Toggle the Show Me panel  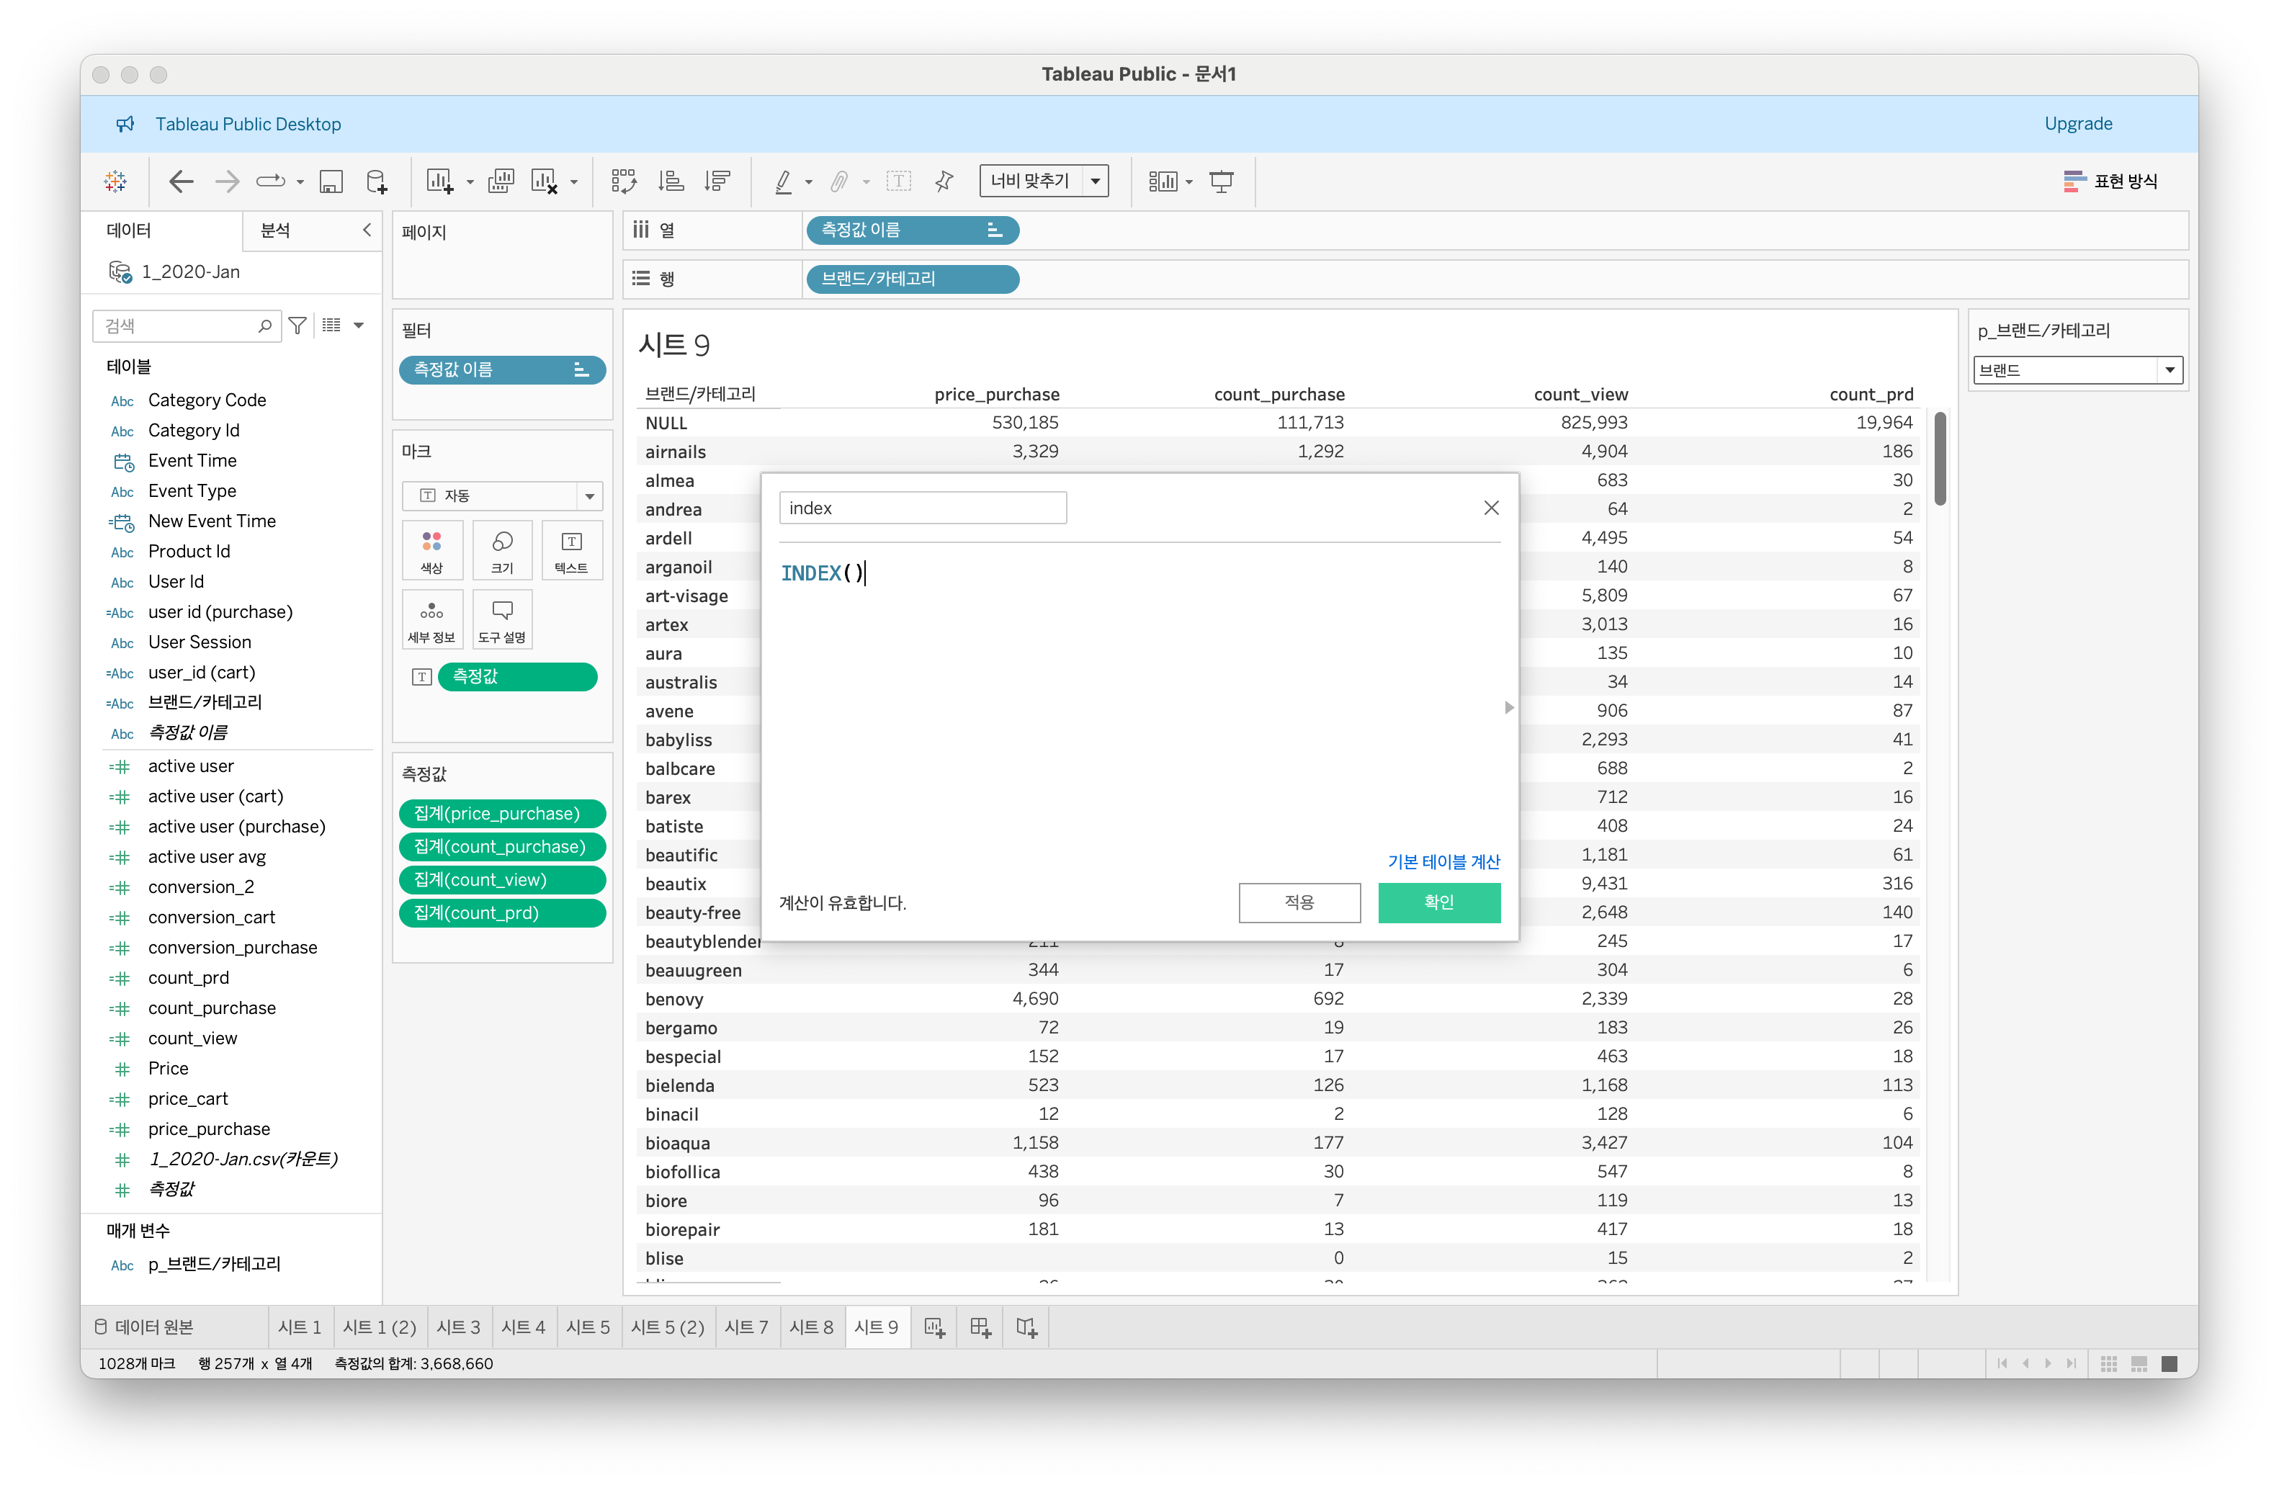[x=2110, y=181]
